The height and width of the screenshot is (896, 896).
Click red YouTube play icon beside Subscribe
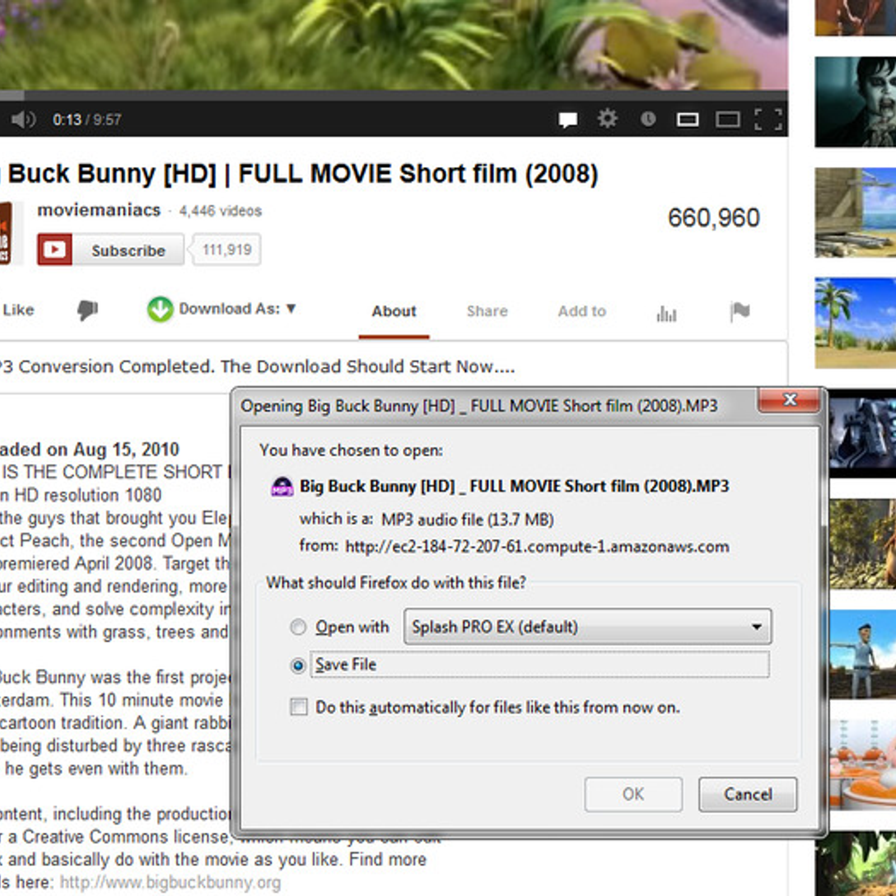click(x=55, y=249)
